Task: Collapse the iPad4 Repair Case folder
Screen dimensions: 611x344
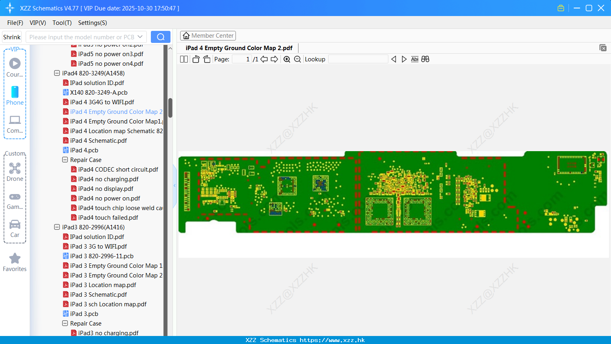Action: point(65,160)
